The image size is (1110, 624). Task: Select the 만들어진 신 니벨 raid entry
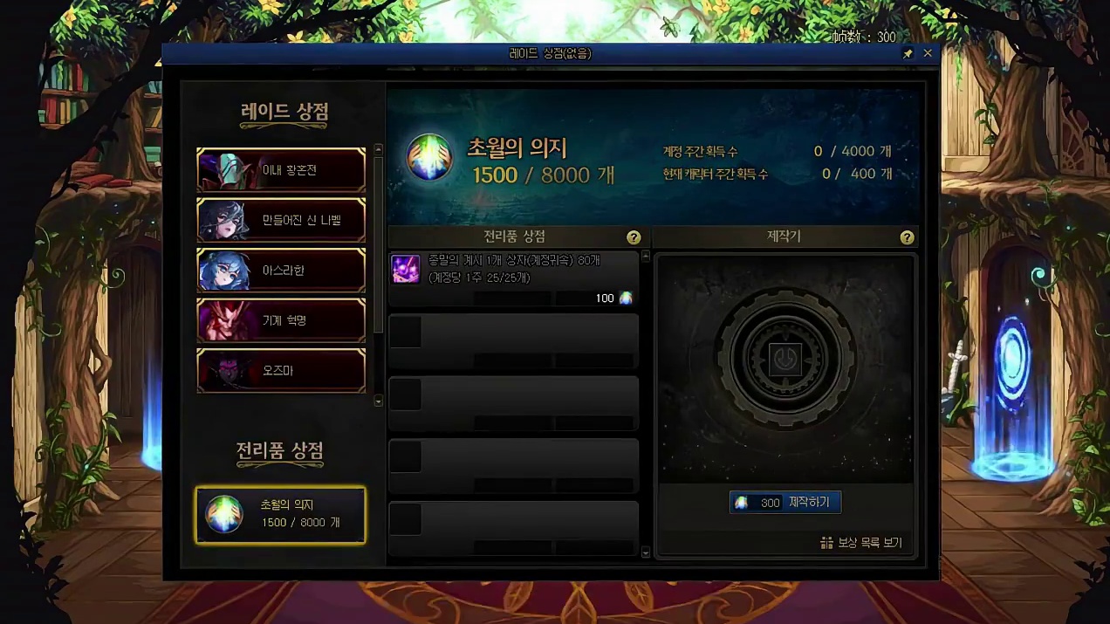[x=281, y=220]
